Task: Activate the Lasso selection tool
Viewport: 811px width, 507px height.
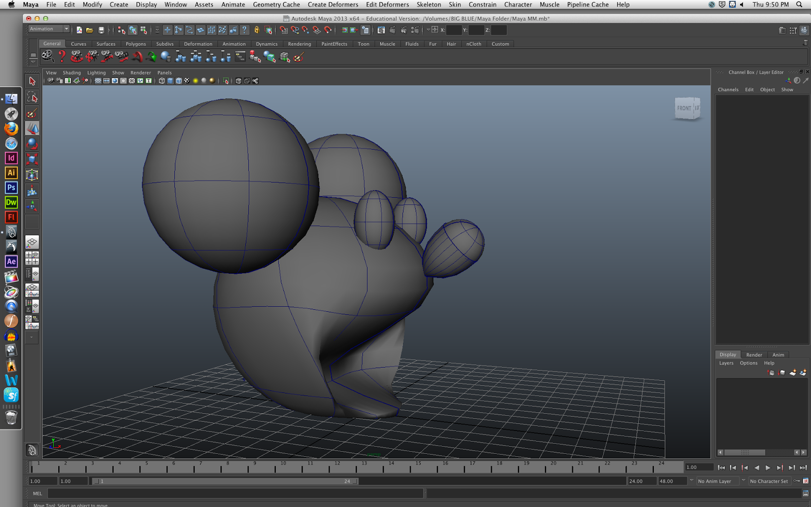Action: tap(32, 97)
